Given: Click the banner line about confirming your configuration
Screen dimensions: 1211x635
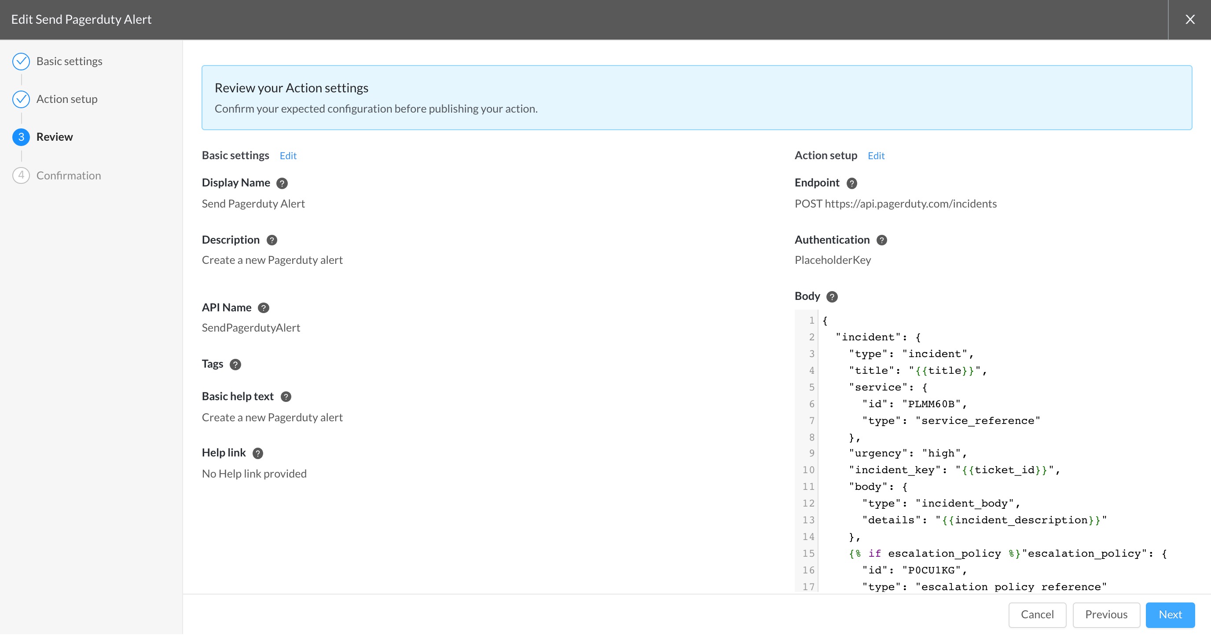Looking at the screenshot, I should [376, 109].
